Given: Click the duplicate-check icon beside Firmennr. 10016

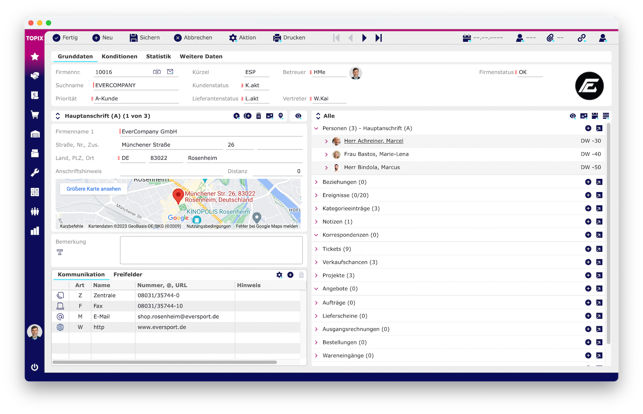Looking at the screenshot, I should click(157, 72).
